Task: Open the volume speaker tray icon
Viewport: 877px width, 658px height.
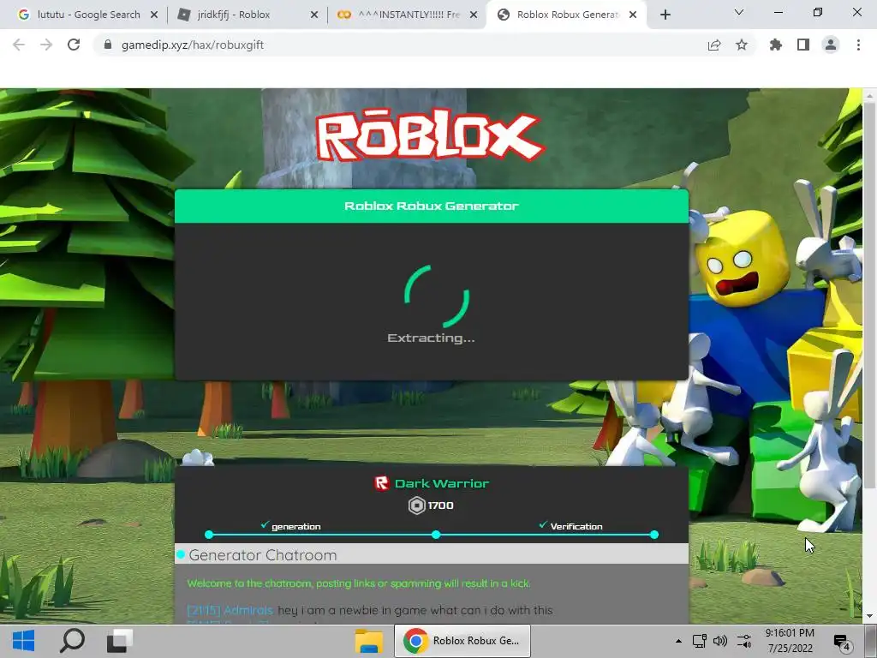Action: point(720,641)
